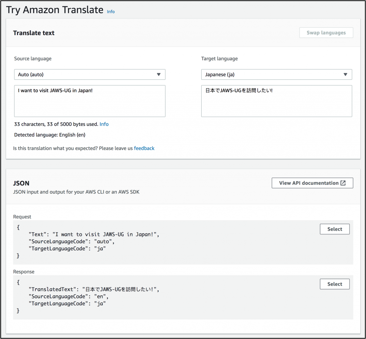Click the Detected language: English (en) text
Image resolution: width=366 pixels, height=339 pixels.
click(x=50, y=135)
